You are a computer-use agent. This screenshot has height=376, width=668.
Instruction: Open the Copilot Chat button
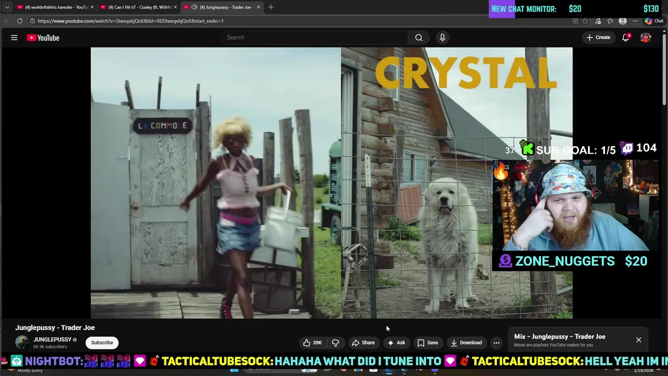tap(653, 21)
